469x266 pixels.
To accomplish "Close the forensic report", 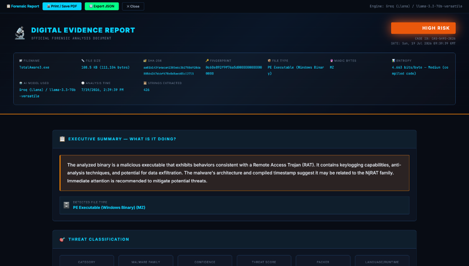I will tap(133, 6).
